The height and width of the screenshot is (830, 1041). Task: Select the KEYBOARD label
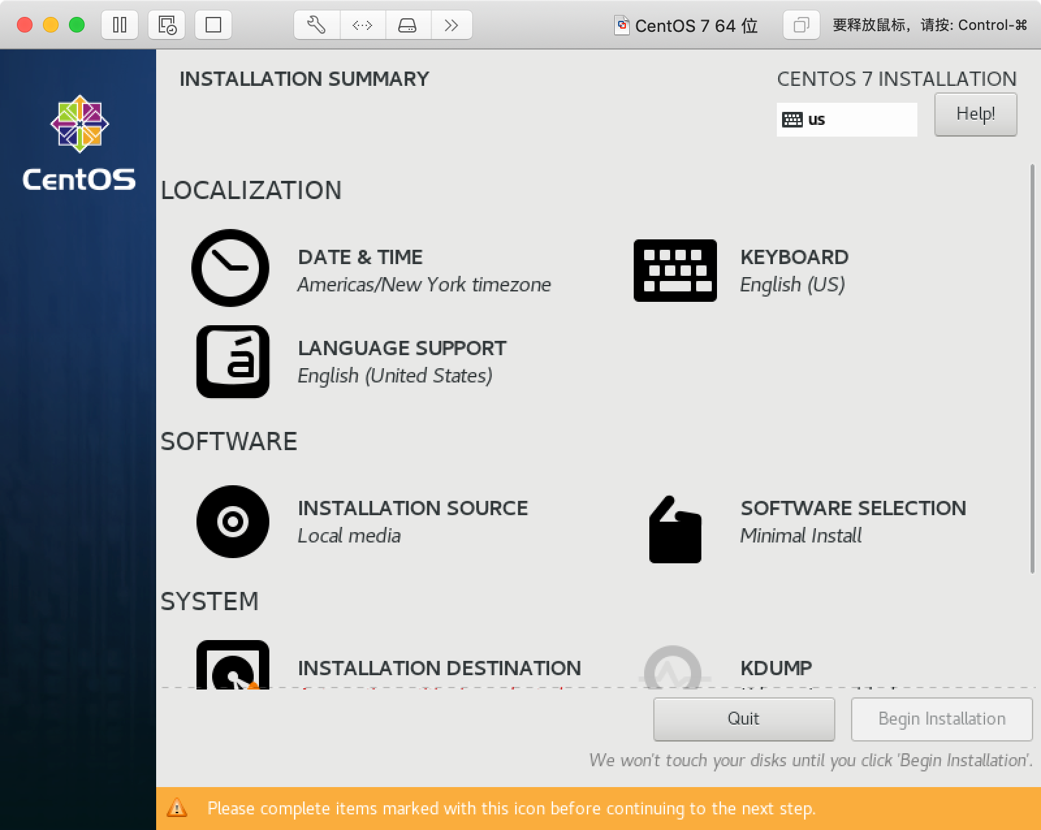pos(794,257)
